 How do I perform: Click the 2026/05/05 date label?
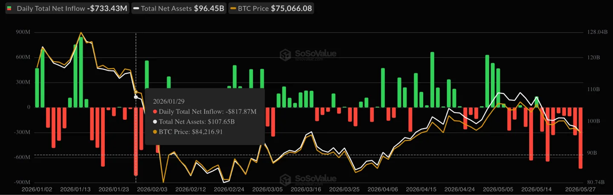pos(498,189)
